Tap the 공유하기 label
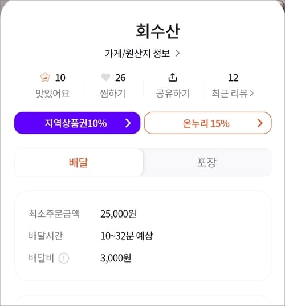 pyautogui.click(x=173, y=93)
